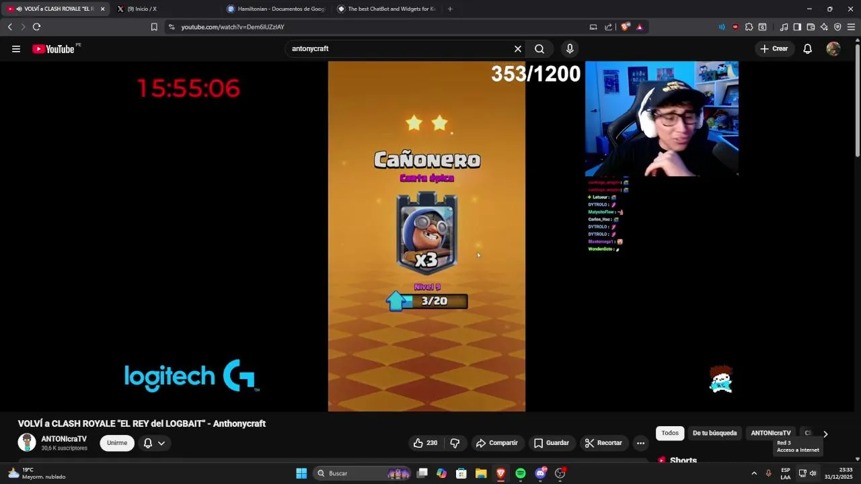View site information icon beside URL

[172, 27]
